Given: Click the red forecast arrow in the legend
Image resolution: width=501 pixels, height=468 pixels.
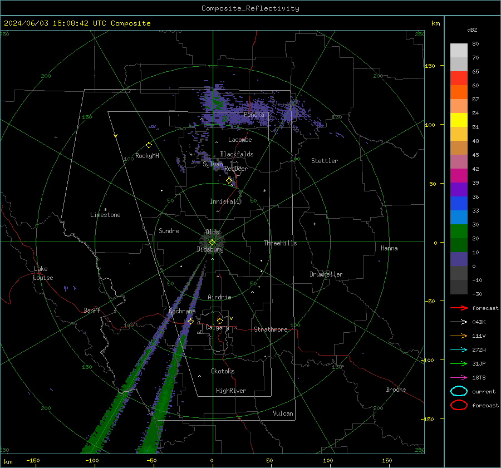Looking at the screenshot, I should point(459,308).
